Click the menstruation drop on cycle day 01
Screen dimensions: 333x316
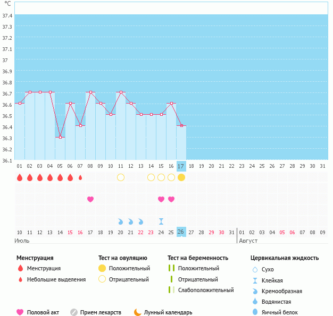[20, 177]
